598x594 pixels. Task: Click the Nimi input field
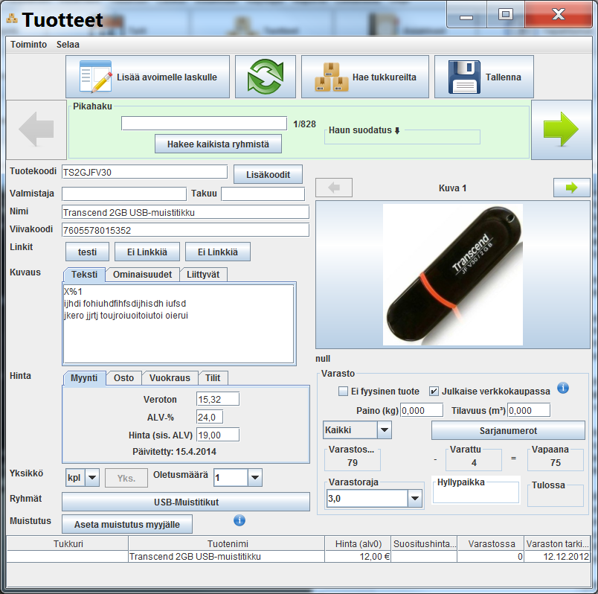tap(185, 212)
